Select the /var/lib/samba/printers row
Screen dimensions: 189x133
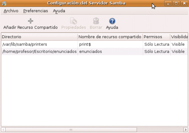(x=25, y=44)
